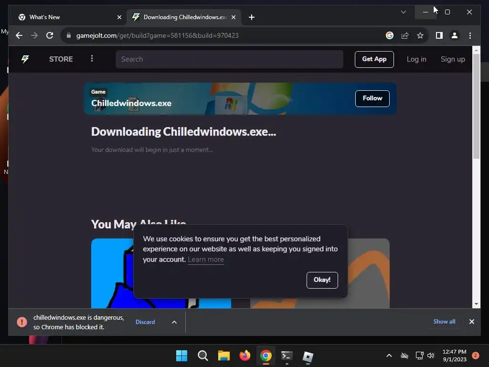This screenshot has width=489, height=367.
Task: Open the terminal from the taskbar
Action: [287, 356]
